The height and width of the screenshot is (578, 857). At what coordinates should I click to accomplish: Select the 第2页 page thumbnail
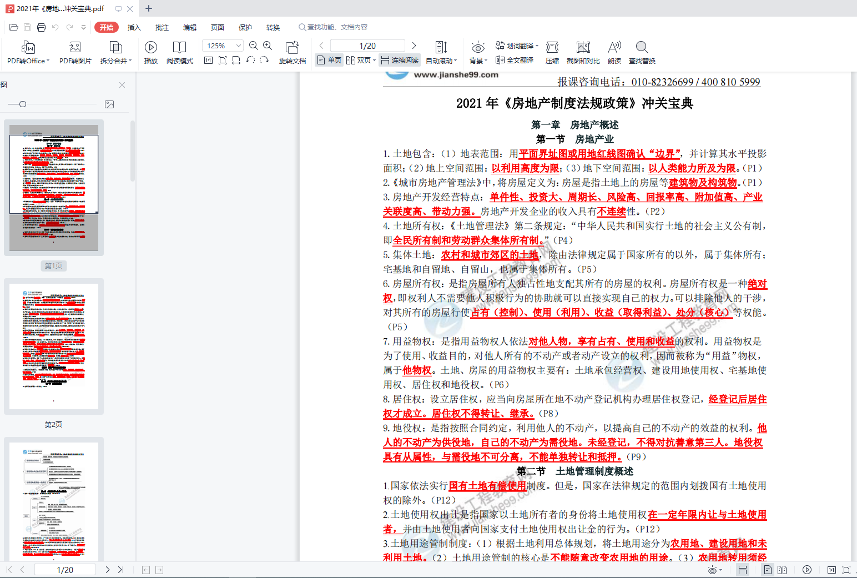[x=53, y=346]
